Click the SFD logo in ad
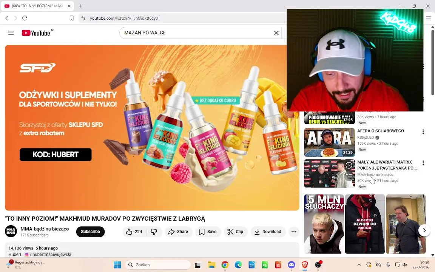435x272 pixels. coord(37,68)
